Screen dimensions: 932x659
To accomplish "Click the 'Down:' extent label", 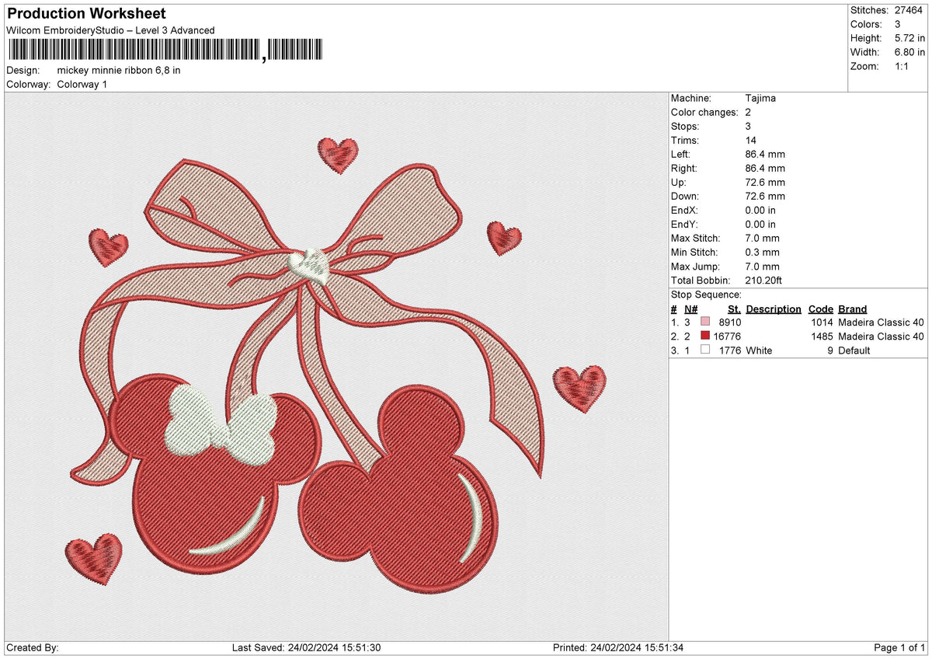I will pos(685,197).
